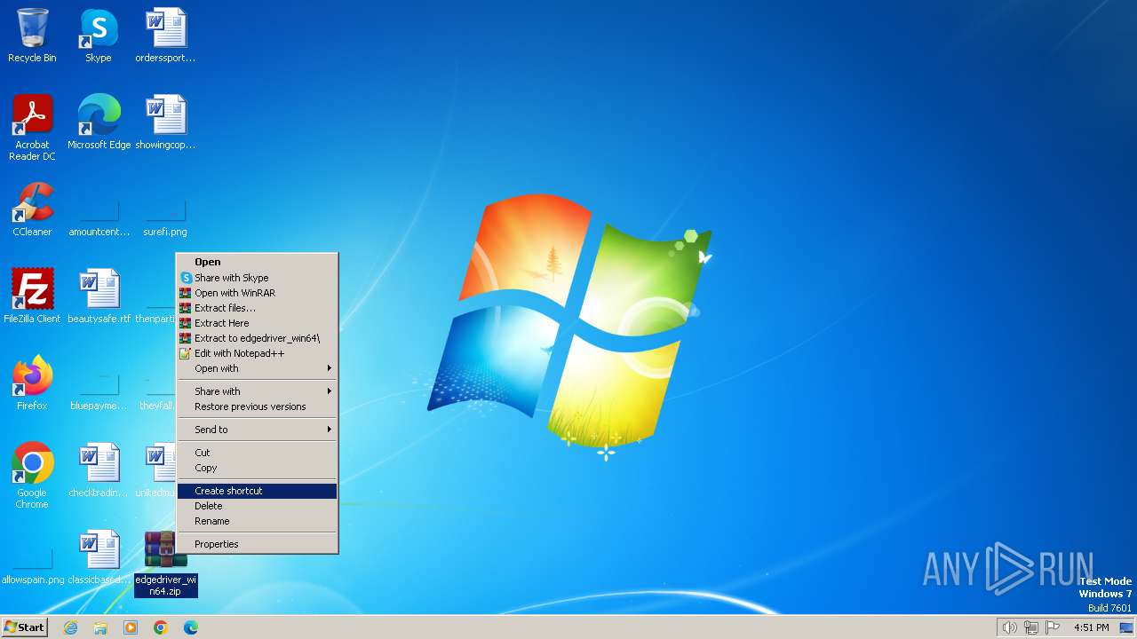Select the checktradin Word document
The height and width of the screenshot is (639, 1137).
(99, 470)
